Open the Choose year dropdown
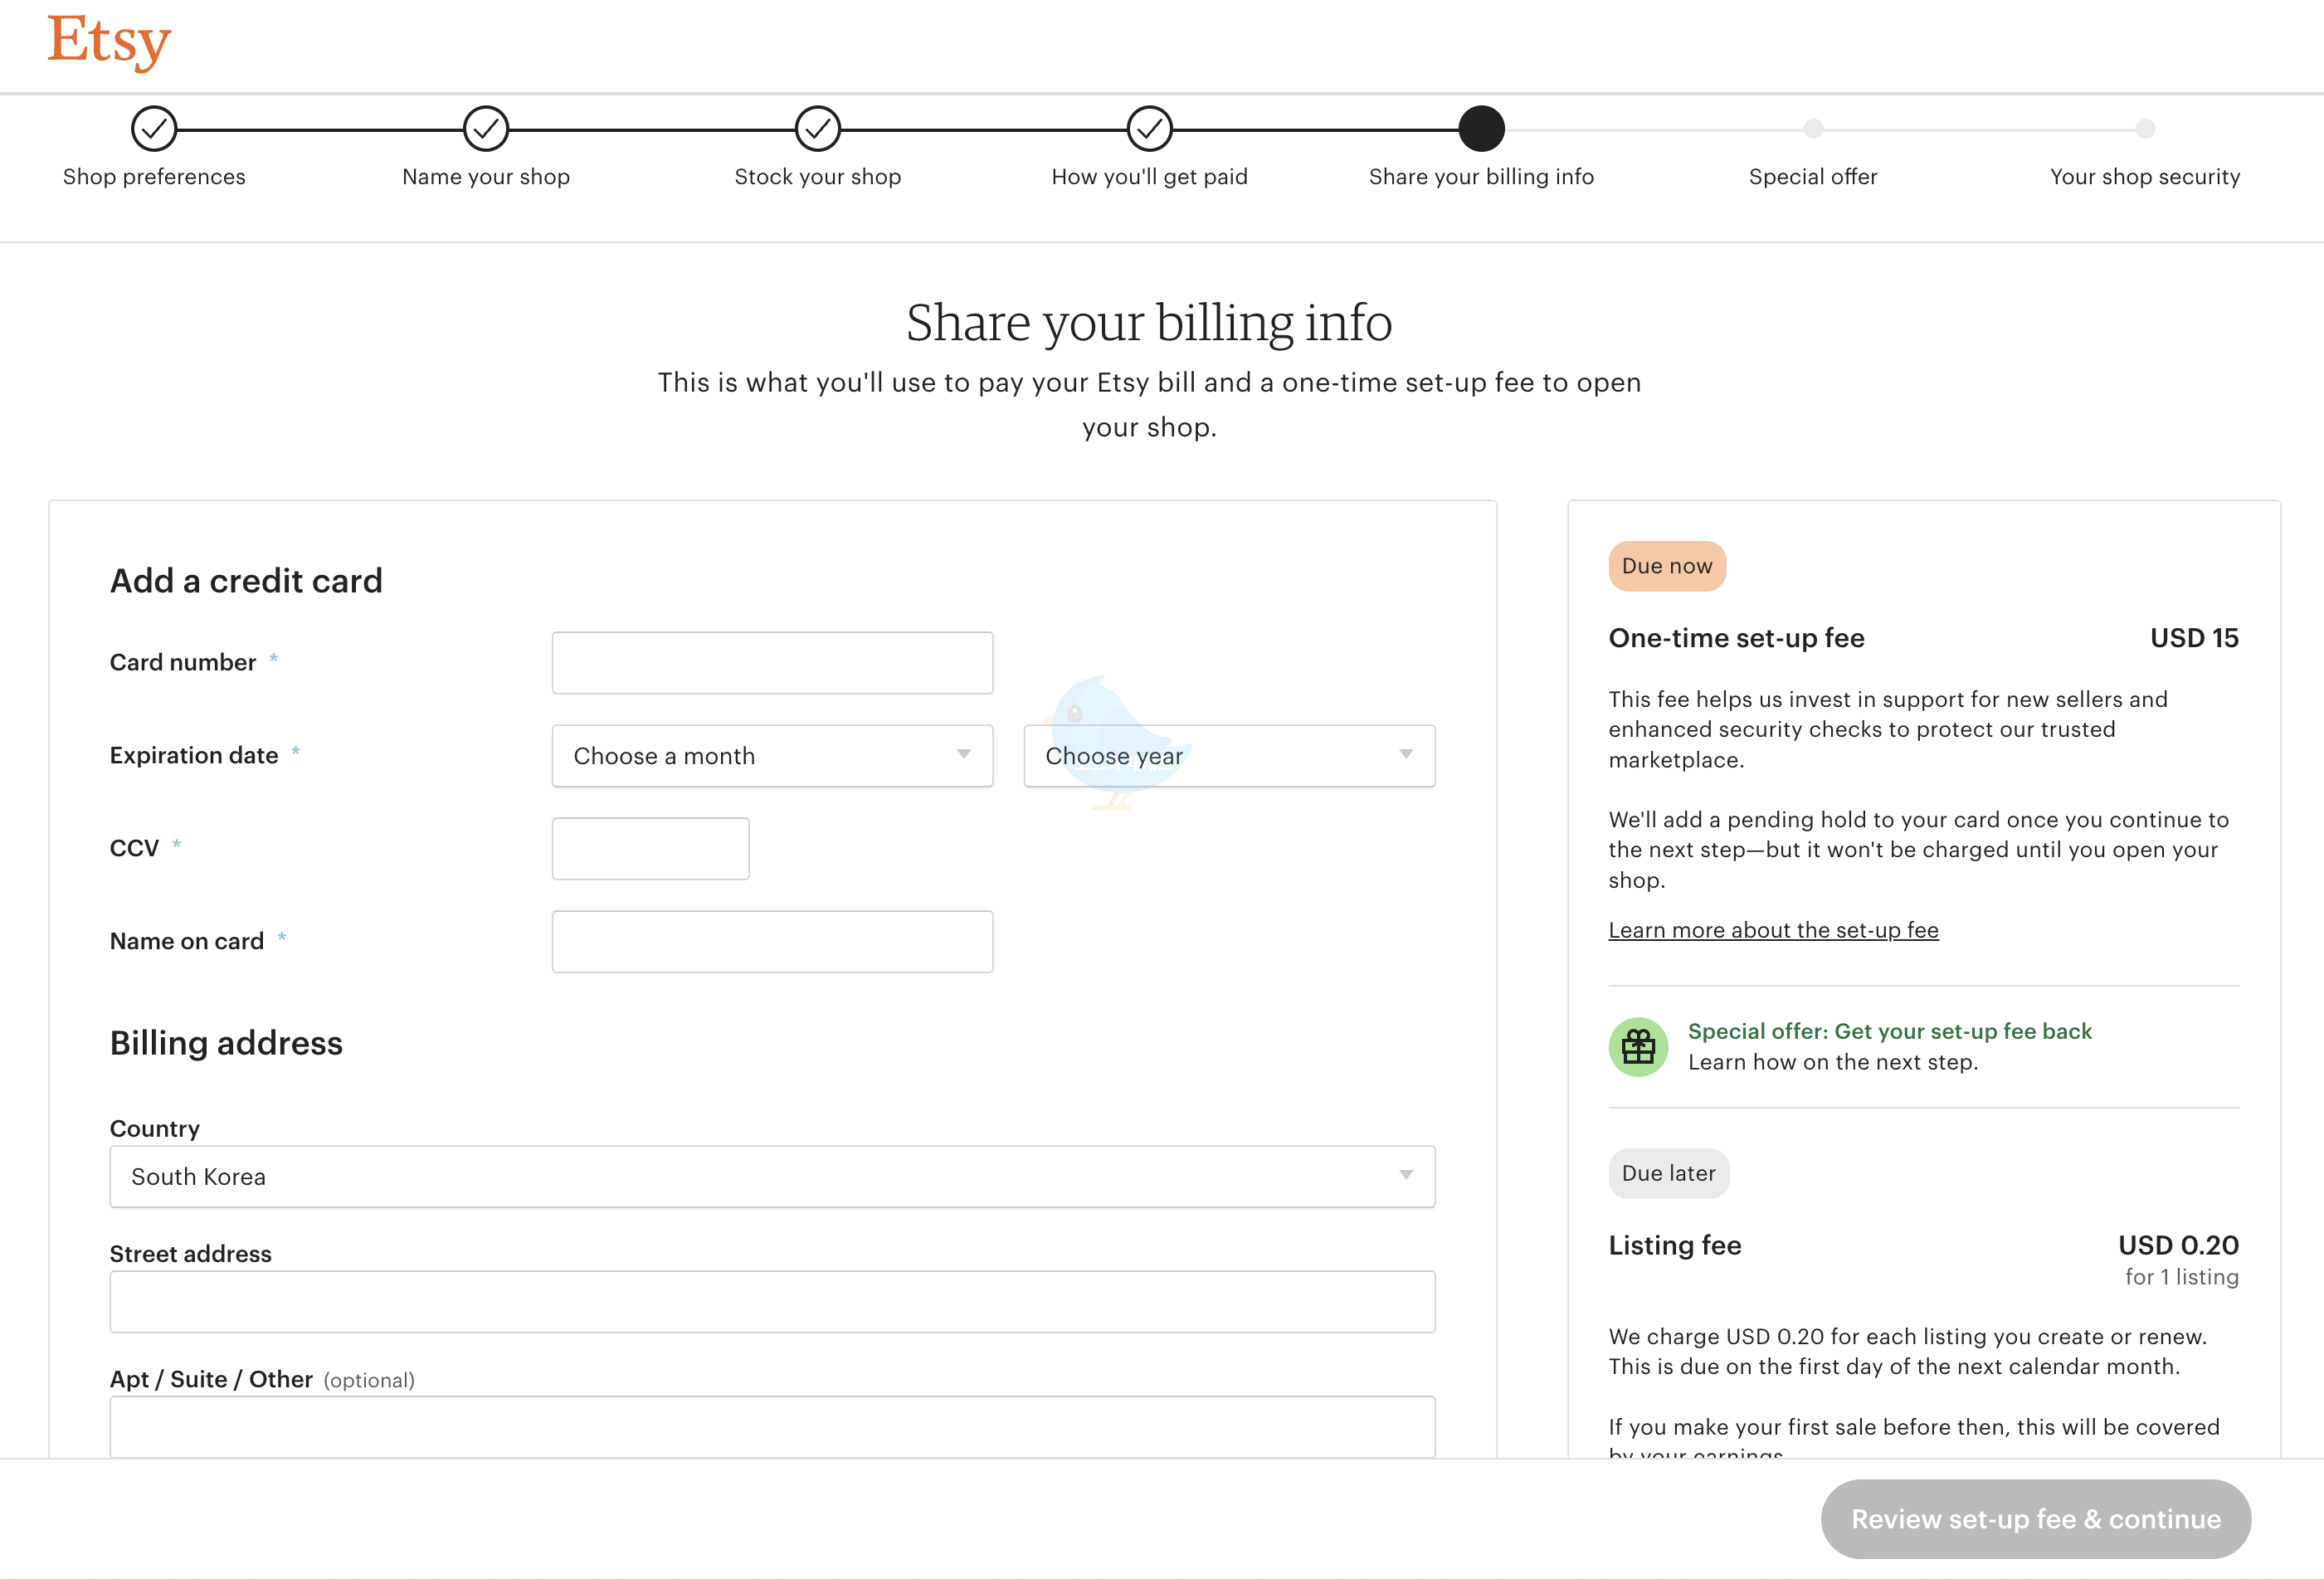2324x1579 pixels. 1228,756
